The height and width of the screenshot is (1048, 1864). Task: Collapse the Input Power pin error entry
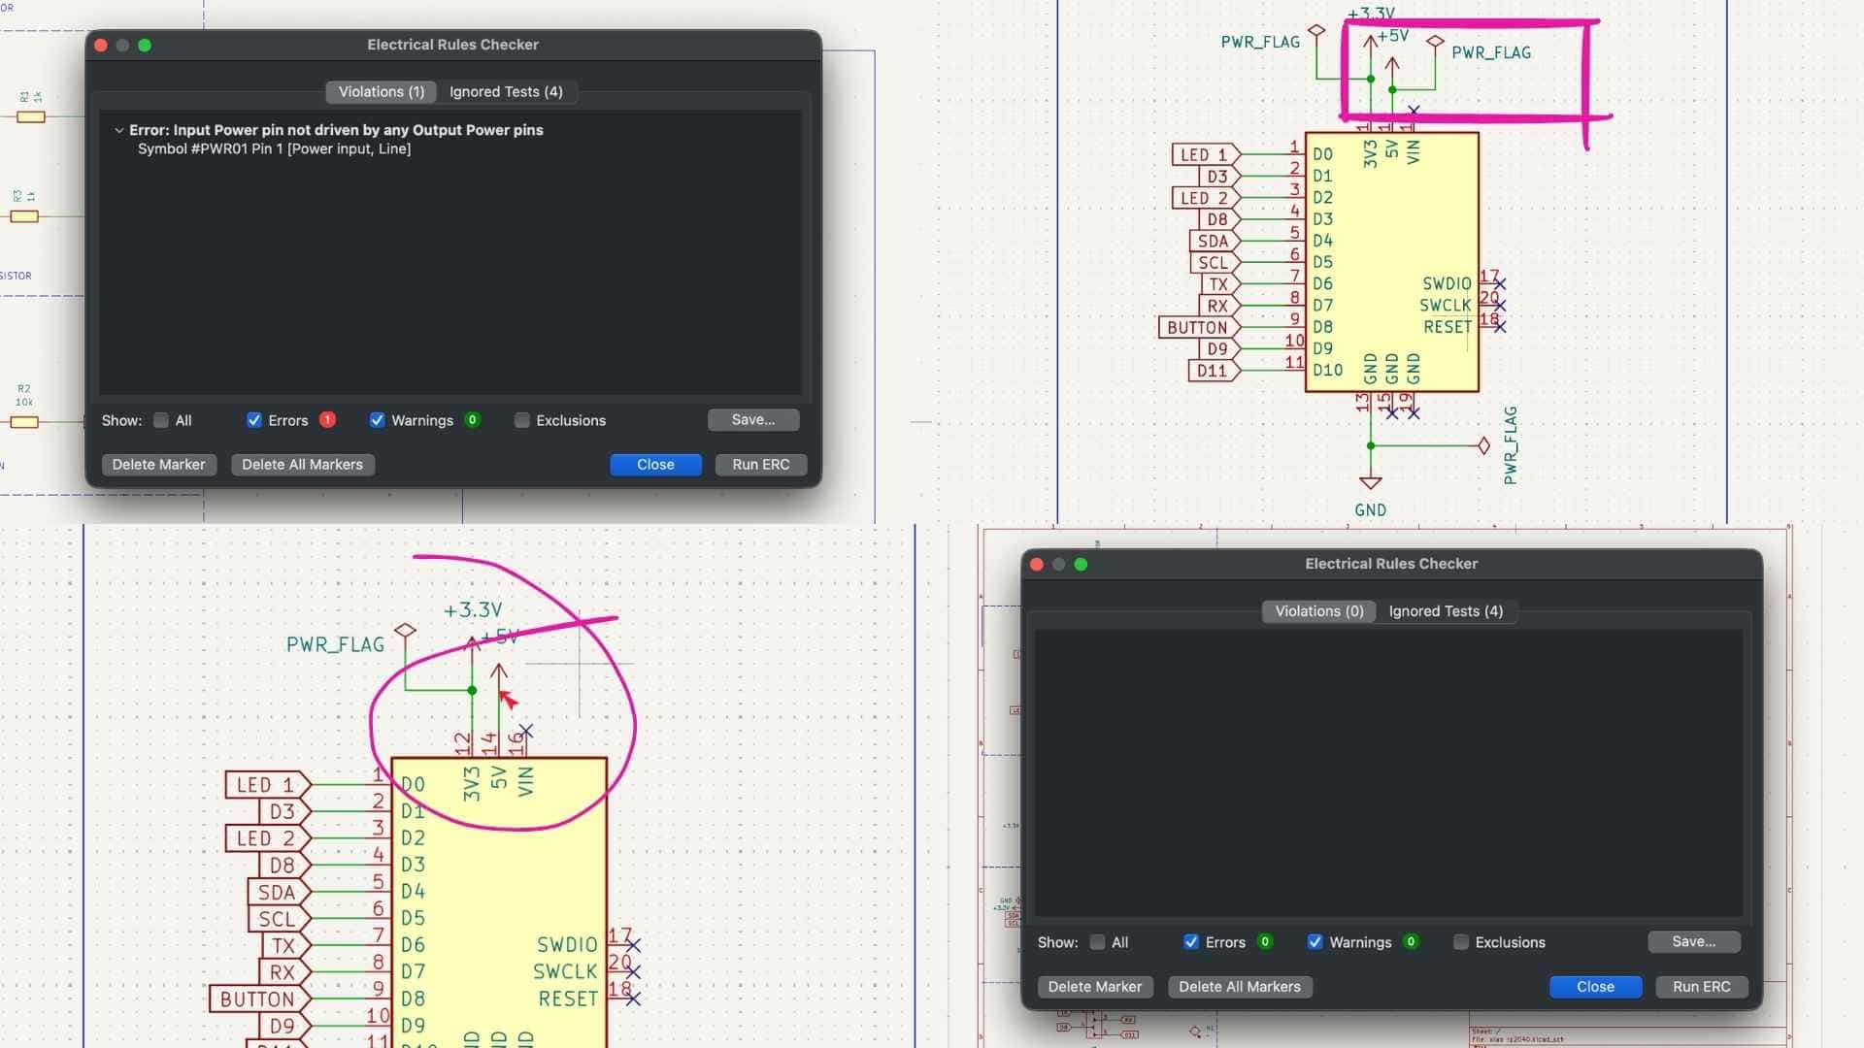tap(118, 130)
